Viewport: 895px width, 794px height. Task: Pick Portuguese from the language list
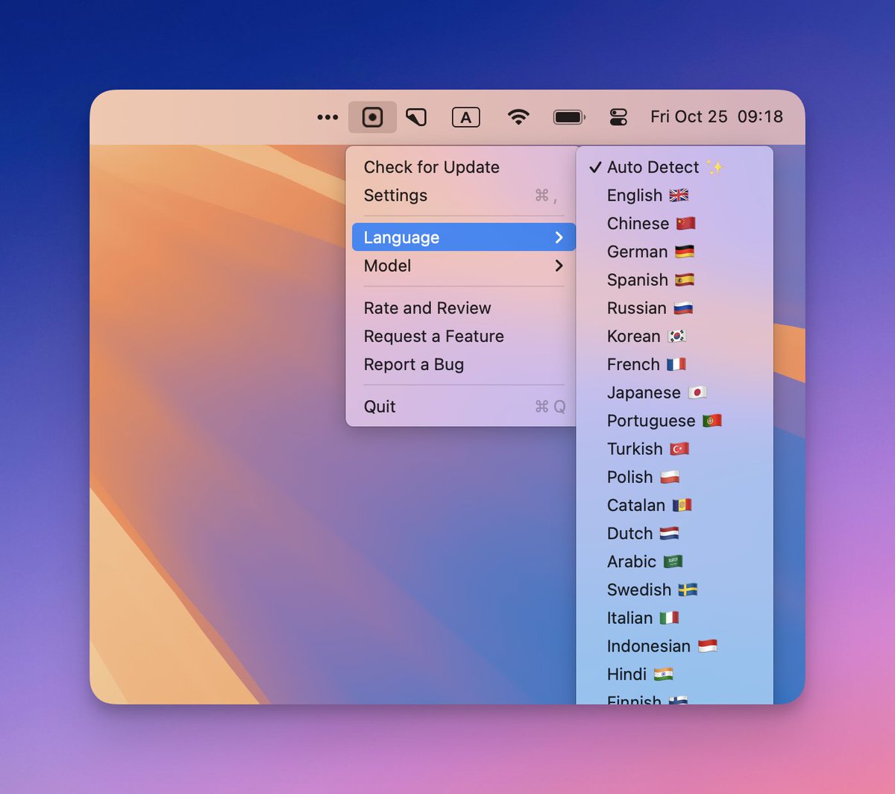tap(651, 421)
